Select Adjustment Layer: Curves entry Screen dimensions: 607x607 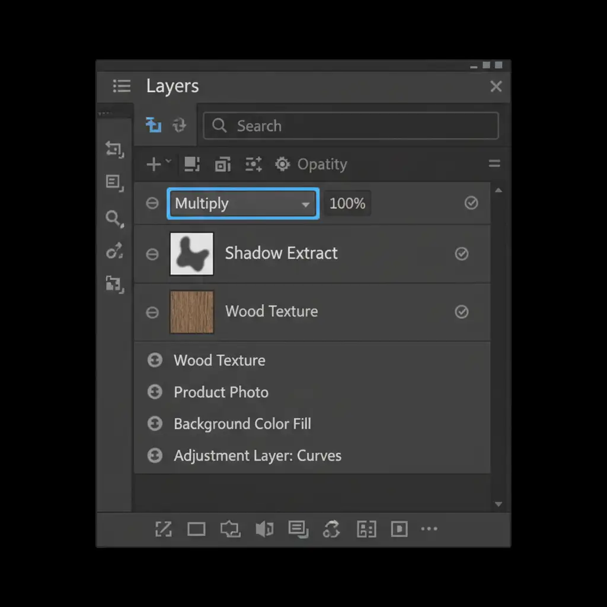click(x=257, y=456)
